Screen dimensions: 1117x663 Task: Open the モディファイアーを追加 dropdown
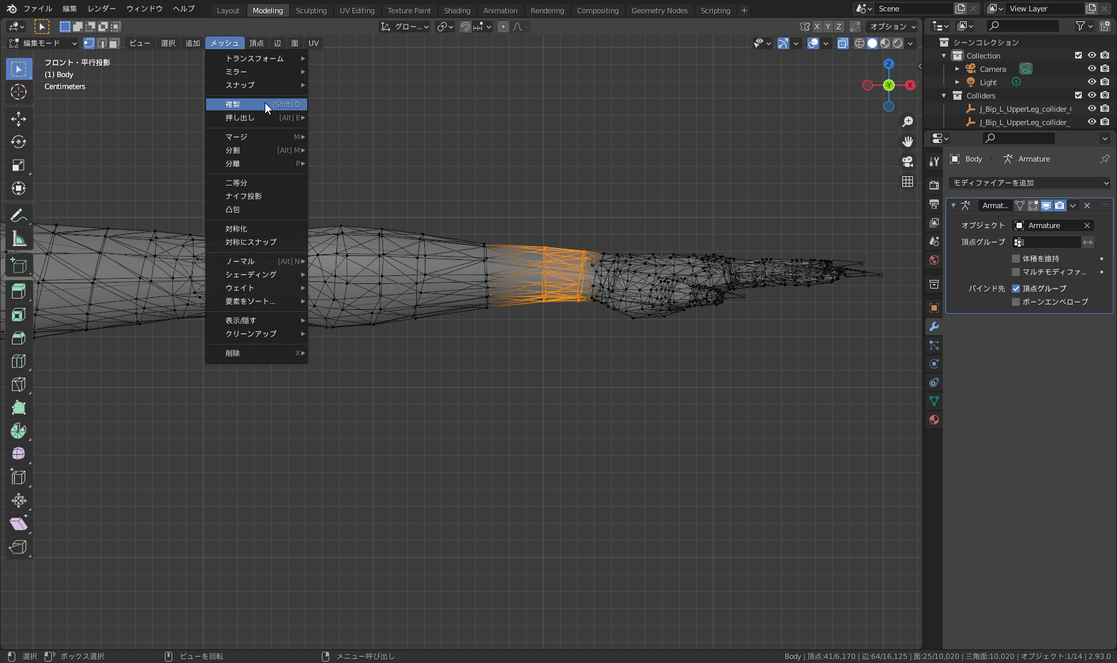1029,183
